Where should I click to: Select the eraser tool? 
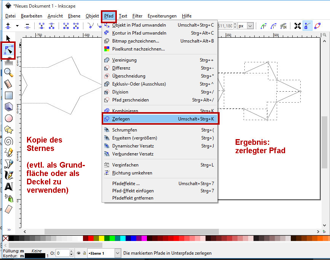(8, 209)
